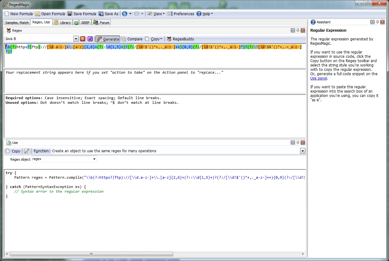Close the Regex panel
The image size is (389, 261).
(x=303, y=30)
